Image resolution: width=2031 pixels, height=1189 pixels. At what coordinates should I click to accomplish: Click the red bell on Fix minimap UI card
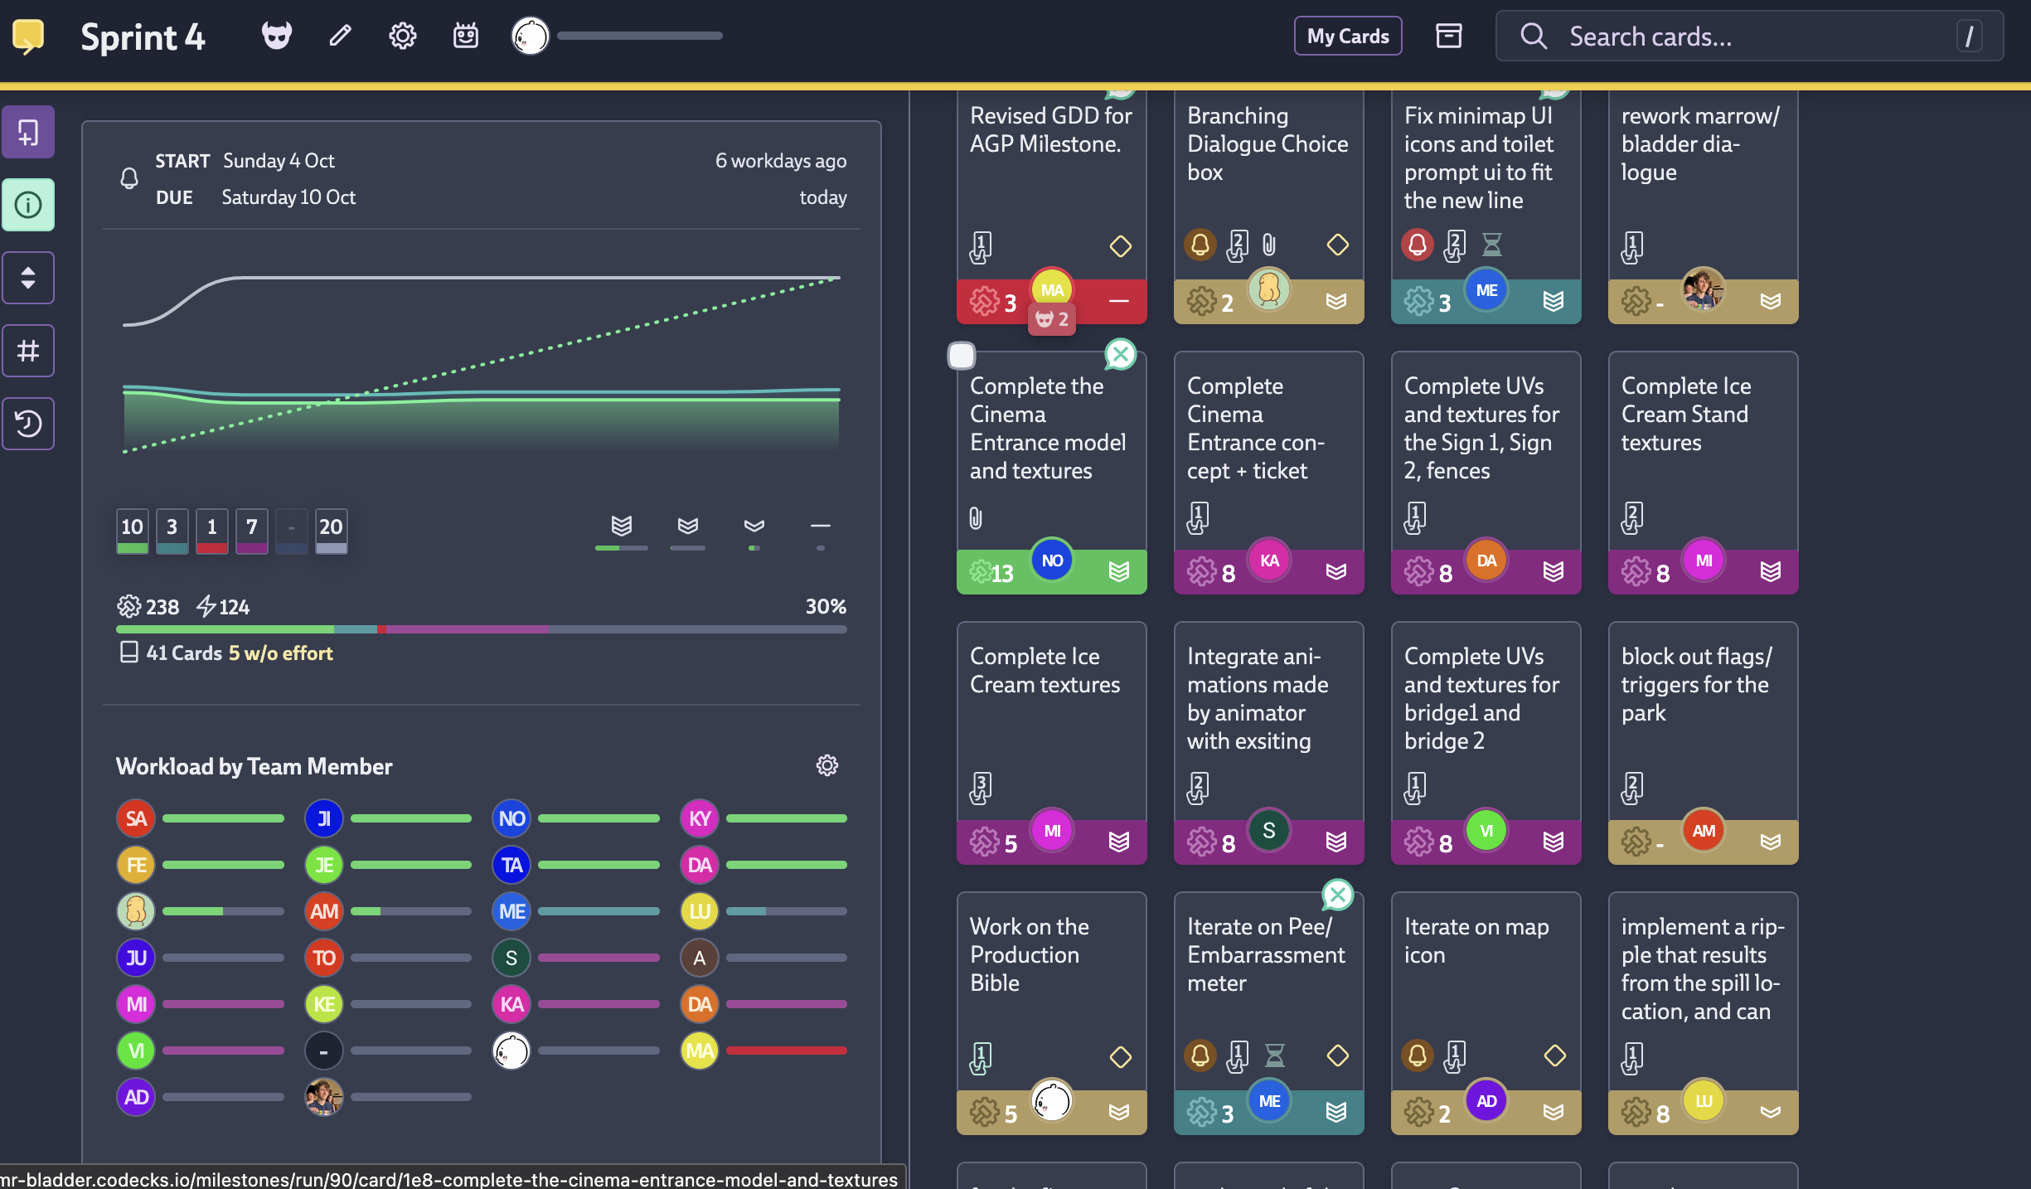pyautogui.click(x=1418, y=245)
